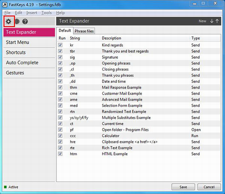This screenshot has width=225, height=194.
Task: Click the 'Run' type of ccc
Action: [195, 136]
